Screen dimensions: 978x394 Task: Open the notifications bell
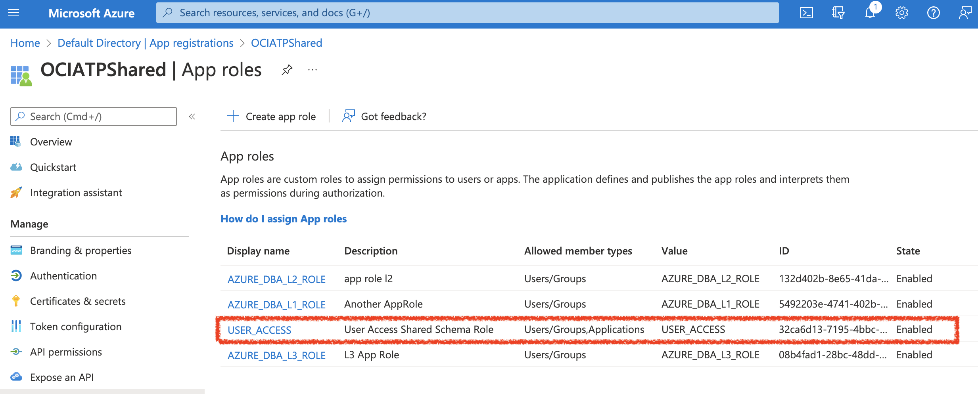click(870, 13)
